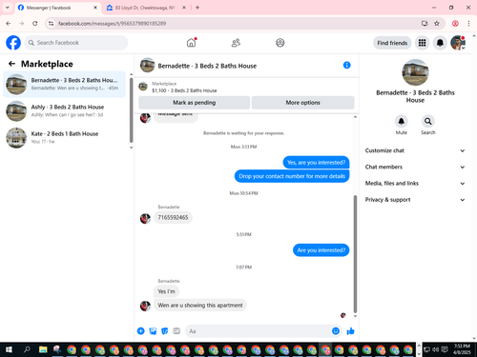Open the Friends icon in top navigation

[x=236, y=43]
